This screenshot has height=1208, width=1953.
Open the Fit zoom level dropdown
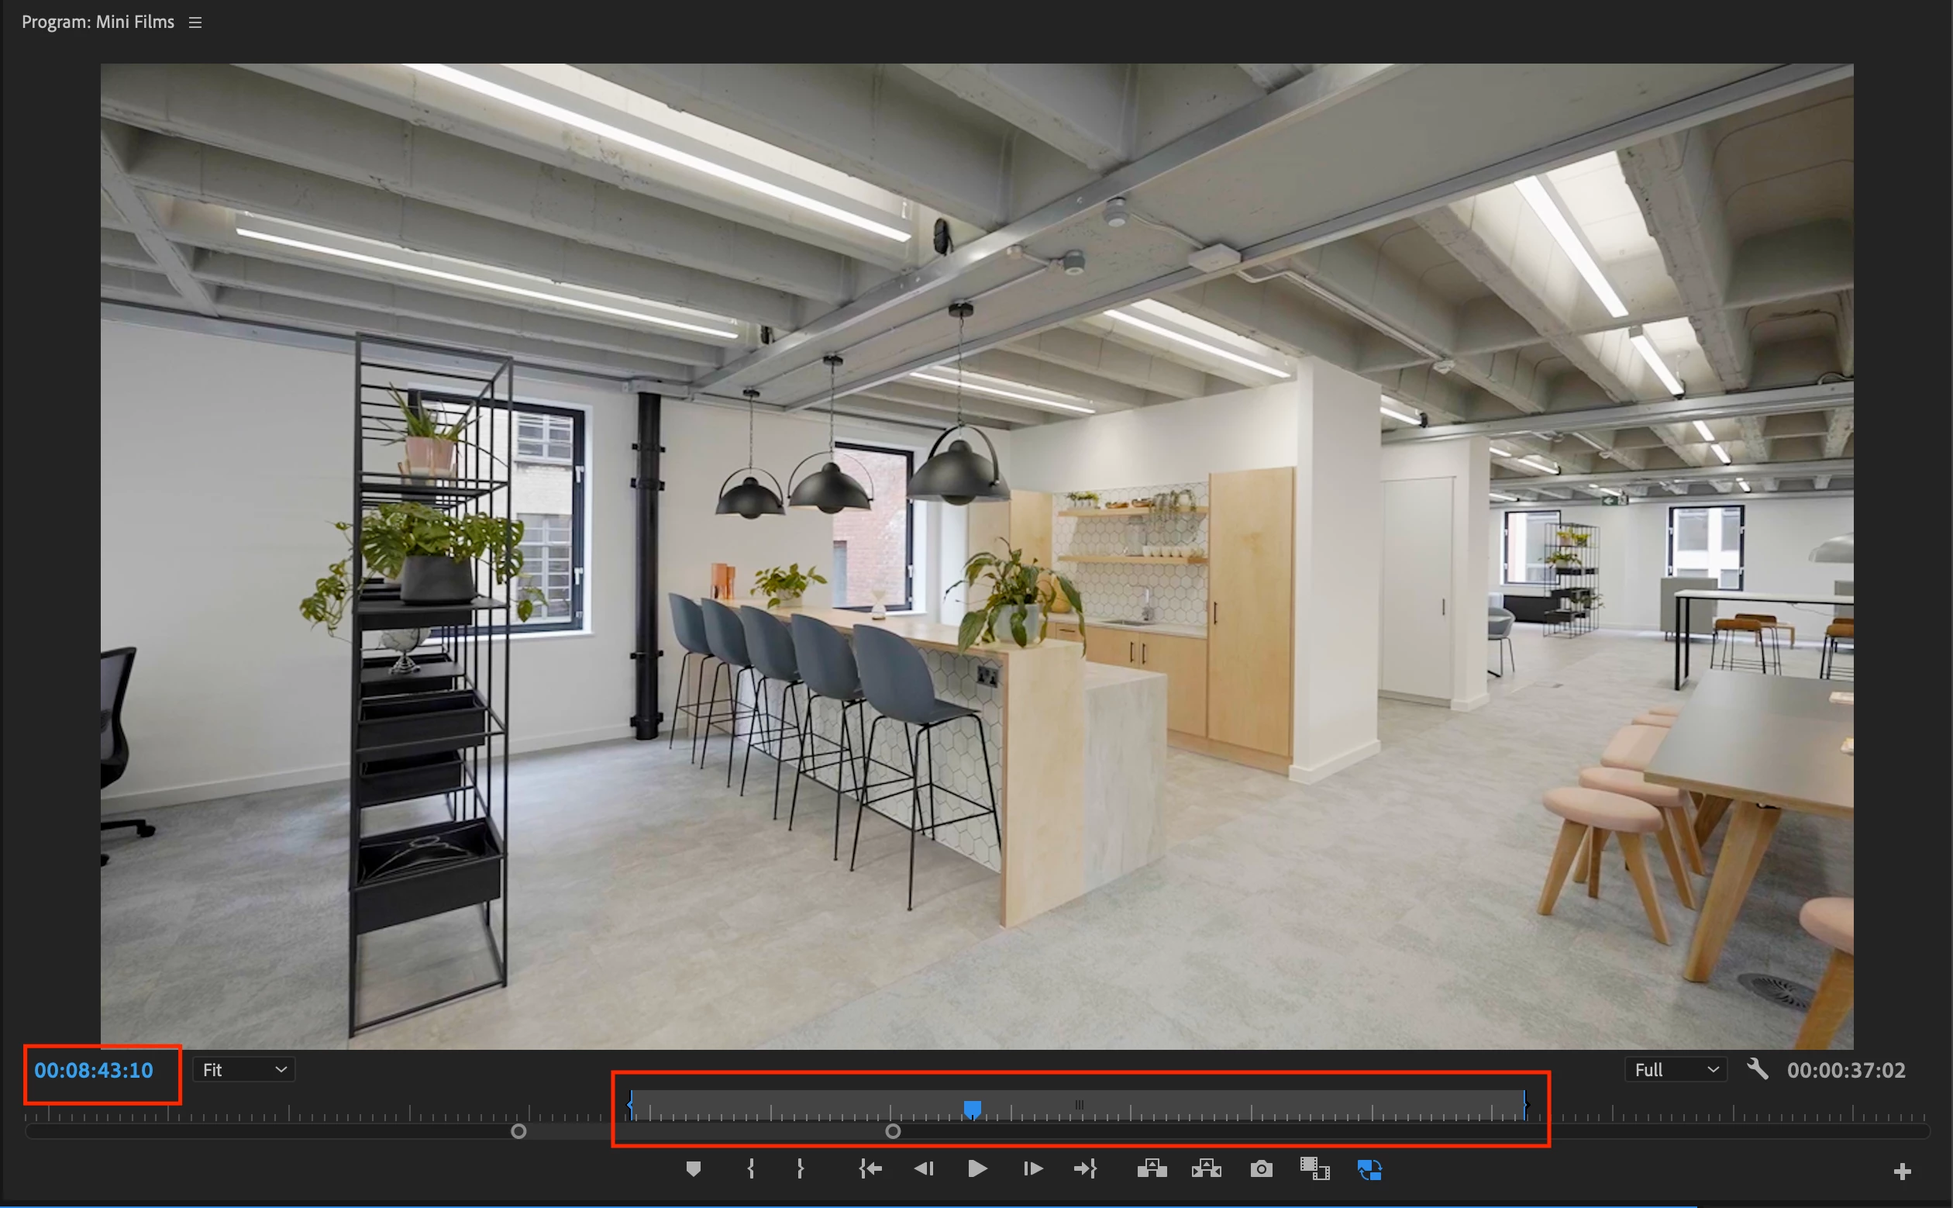(x=243, y=1070)
